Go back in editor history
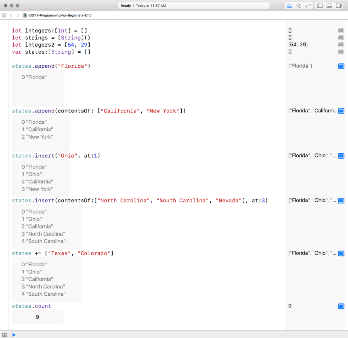 point(12,15)
